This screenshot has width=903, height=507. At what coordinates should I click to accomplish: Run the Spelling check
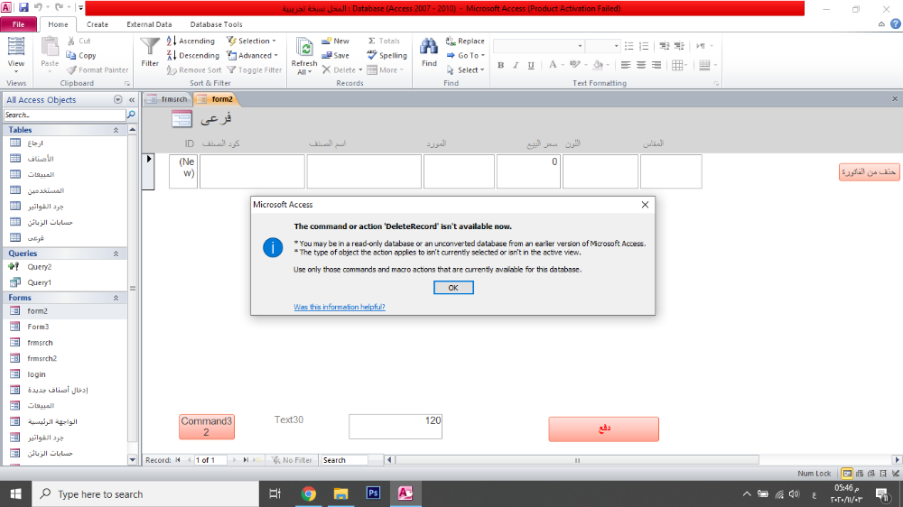click(387, 55)
